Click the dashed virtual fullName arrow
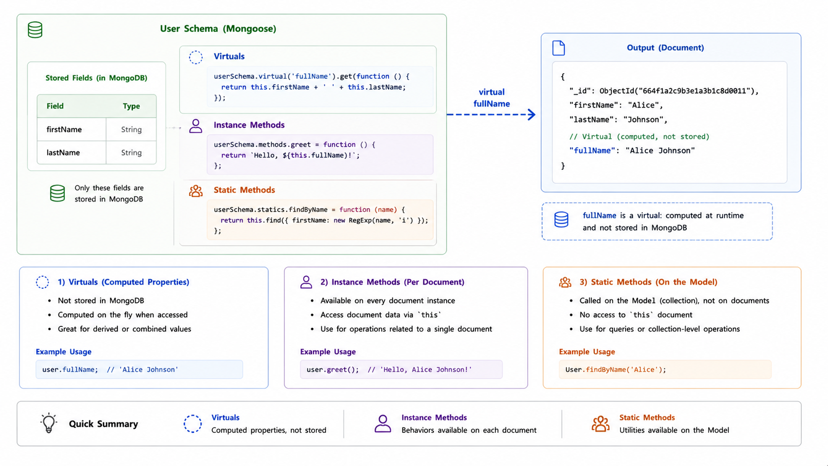 [491, 114]
